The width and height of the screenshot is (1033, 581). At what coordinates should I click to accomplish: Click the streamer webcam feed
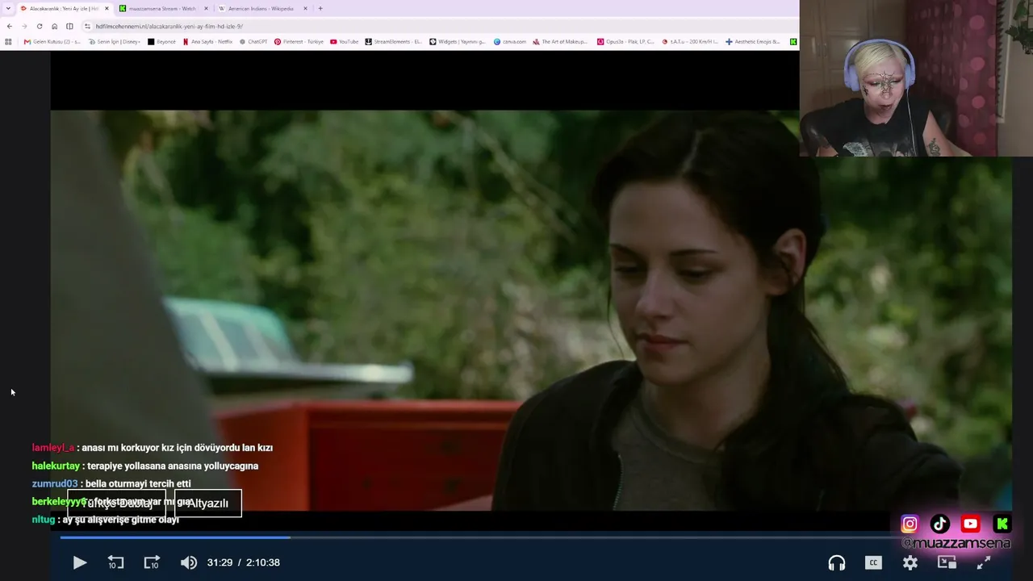pos(916,78)
